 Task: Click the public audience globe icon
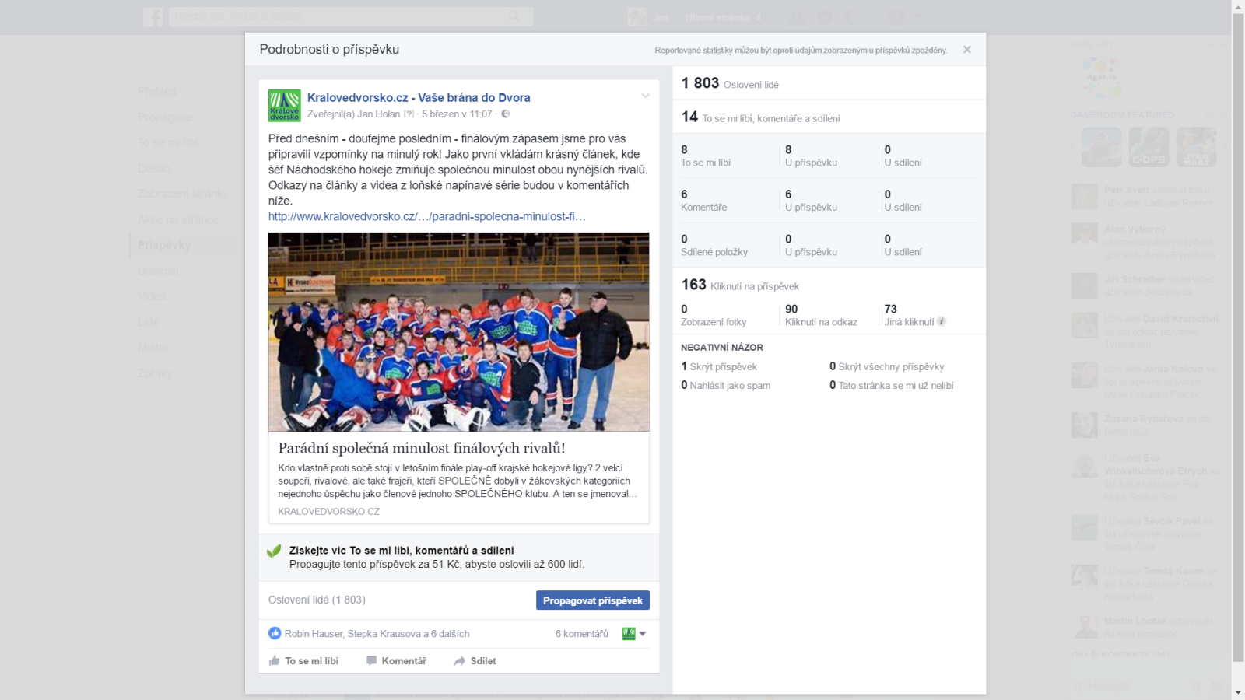pyautogui.click(x=505, y=114)
